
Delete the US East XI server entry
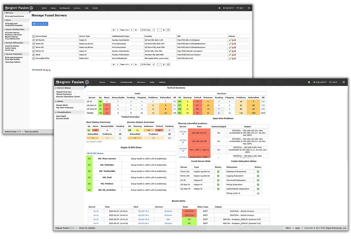[235, 51]
